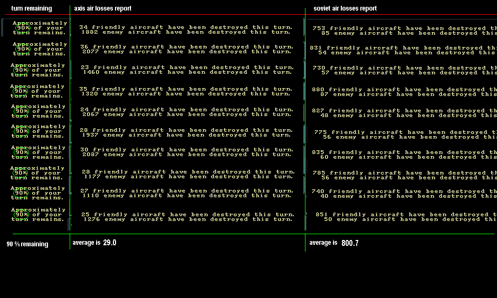Click the '1276 enemy aircraft' axis line

click(188, 219)
